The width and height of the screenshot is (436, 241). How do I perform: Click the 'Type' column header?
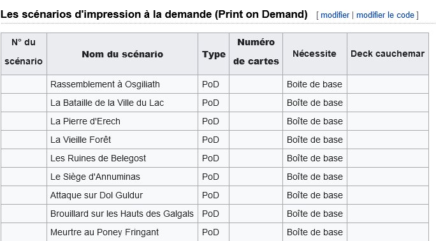pyautogui.click(x=214, y=54)
